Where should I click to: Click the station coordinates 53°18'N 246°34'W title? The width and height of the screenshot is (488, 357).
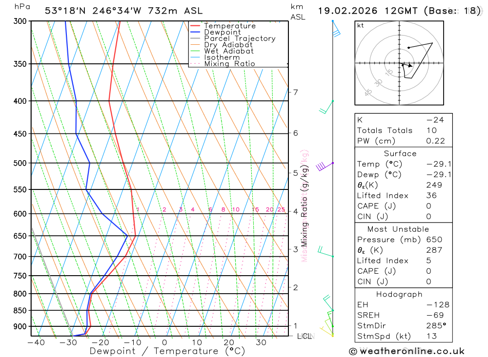click(x=93, y=11)
